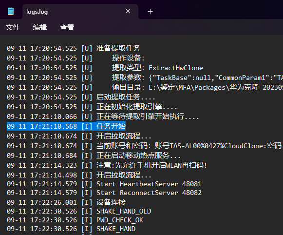
Task: Click the ExtractHwClone text
Action: [176, 68]
